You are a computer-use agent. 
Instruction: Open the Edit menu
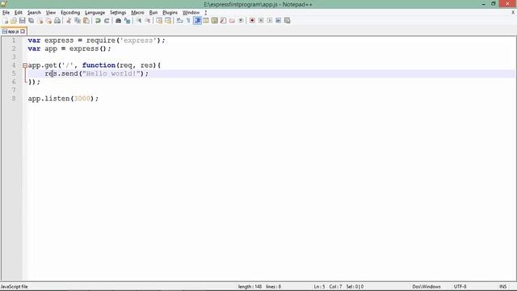(18, 13)
